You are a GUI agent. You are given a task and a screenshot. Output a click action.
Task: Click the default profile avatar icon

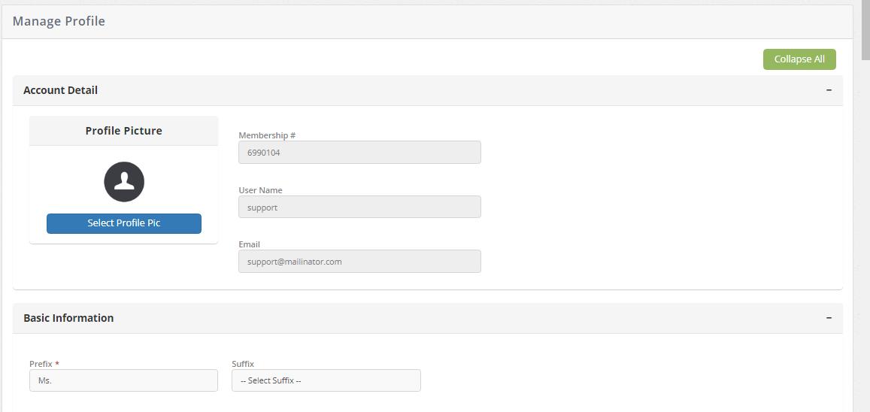[124, 182]
